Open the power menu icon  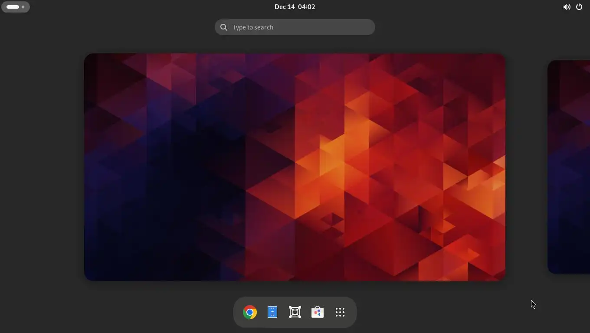click(579, 7)
